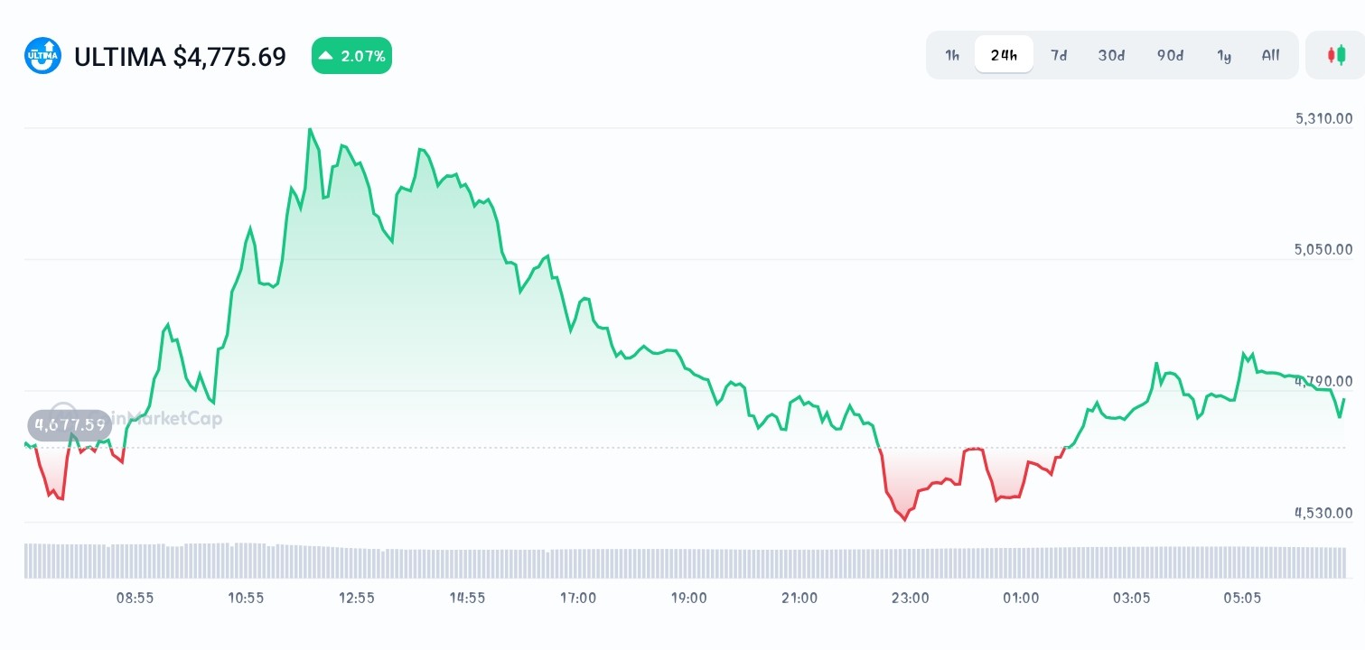Click the up-arrow inside the green change badge
This screenshot has width=1365, height=650.
pyautogui.click(x=326, y=55)
